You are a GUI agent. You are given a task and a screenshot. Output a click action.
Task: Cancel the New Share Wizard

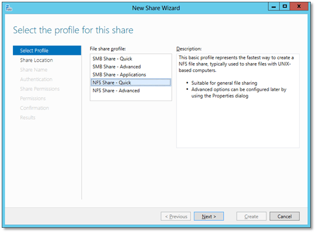click(x=284, y=216)
